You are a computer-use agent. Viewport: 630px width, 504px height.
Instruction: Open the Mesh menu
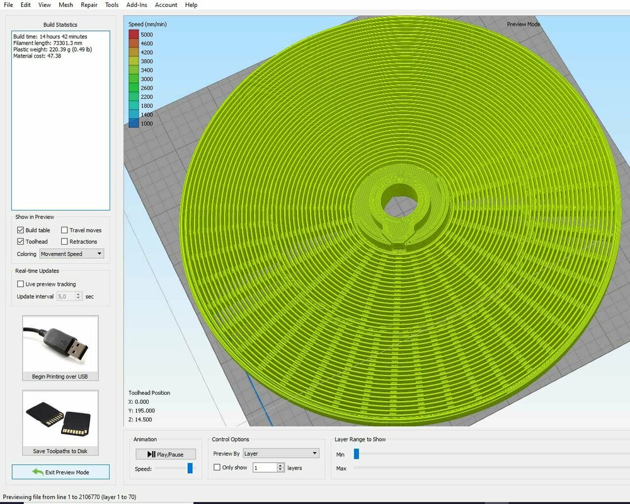[66, 5]
